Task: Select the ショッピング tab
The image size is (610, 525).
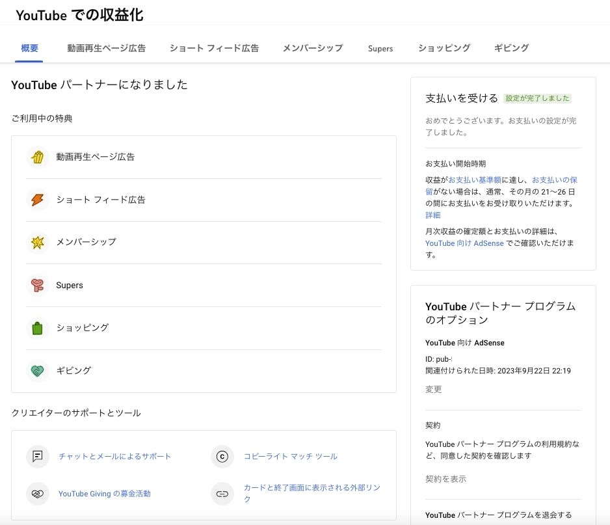Action: [444, 48]
